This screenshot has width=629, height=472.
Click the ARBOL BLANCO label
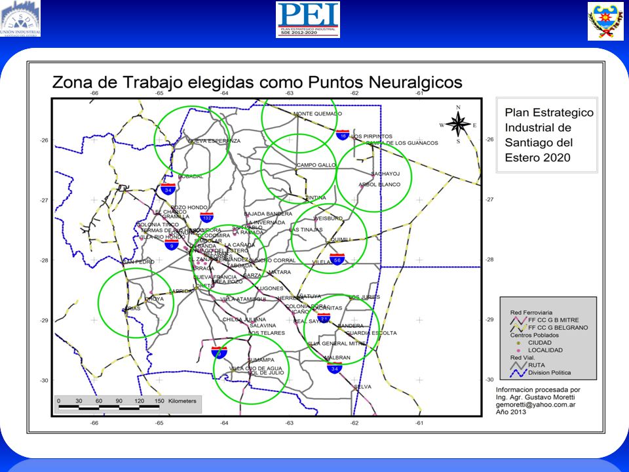(x=379, y=185)
